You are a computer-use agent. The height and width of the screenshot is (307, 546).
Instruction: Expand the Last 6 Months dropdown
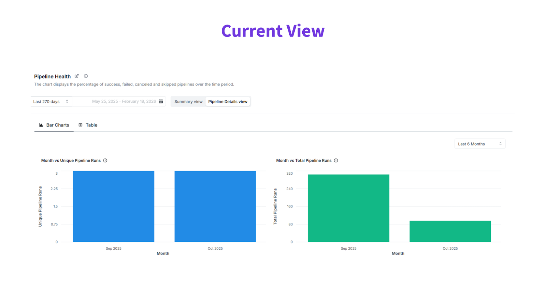coord(479,144)
